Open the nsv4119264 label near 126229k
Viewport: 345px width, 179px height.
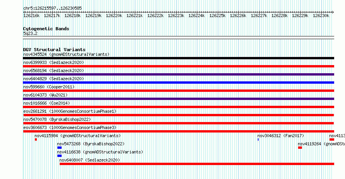click(x=321, y=144)
